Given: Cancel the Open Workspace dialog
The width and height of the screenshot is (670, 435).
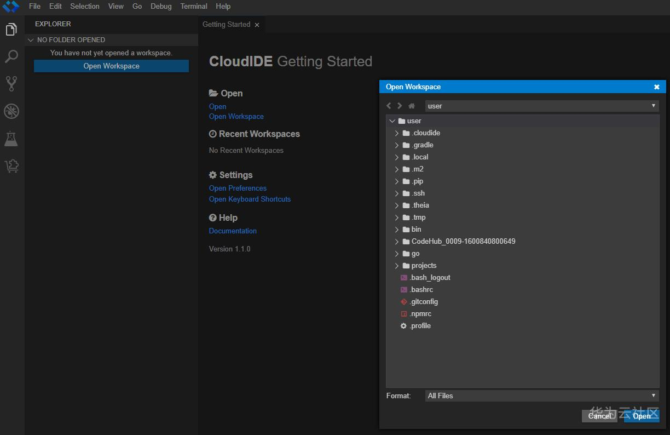Looking at the screenshot, I should pos(599,416).
